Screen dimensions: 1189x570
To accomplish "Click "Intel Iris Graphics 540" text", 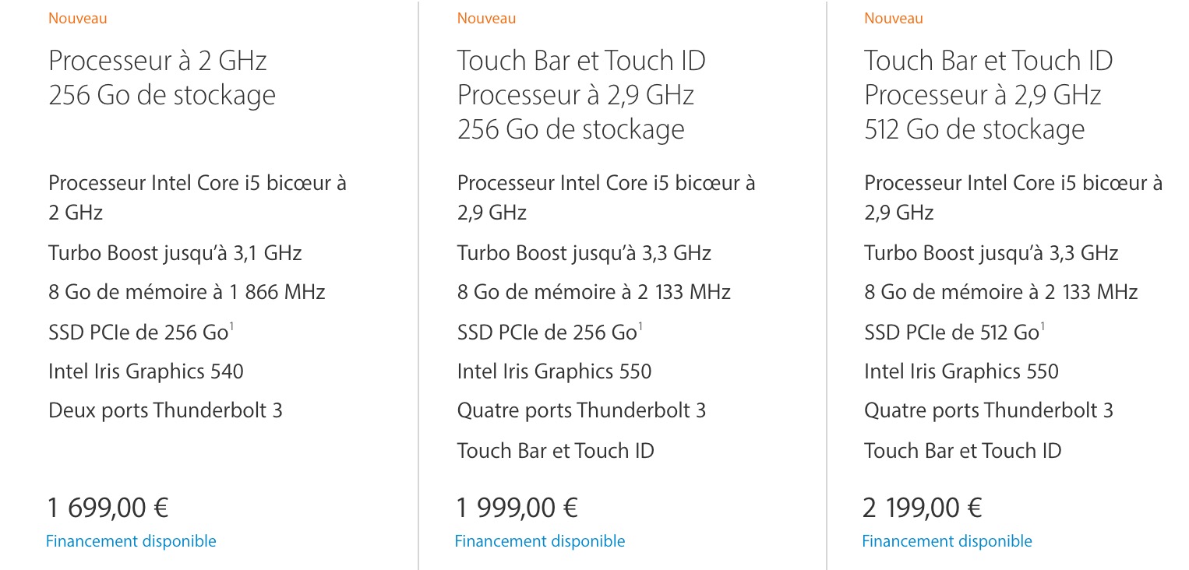I will 146,371.
